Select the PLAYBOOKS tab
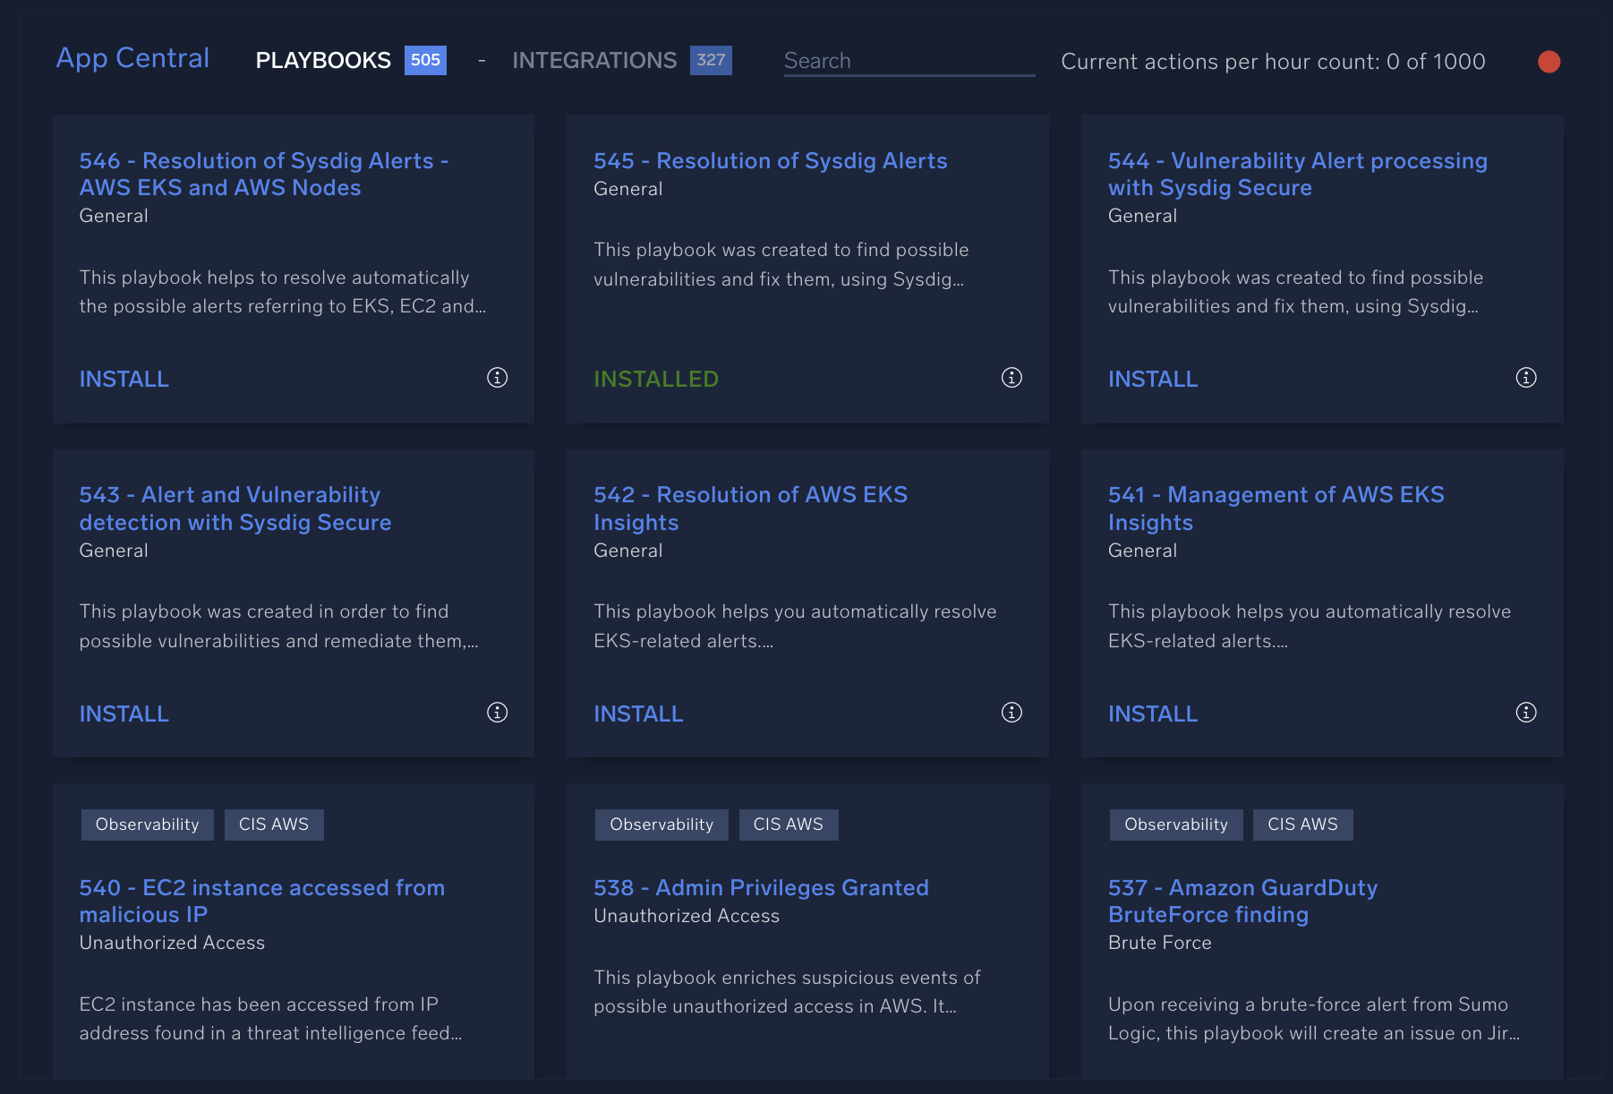Viewport: 1613px width, 1094px height. pyautogui.click(x=323, y=60)
